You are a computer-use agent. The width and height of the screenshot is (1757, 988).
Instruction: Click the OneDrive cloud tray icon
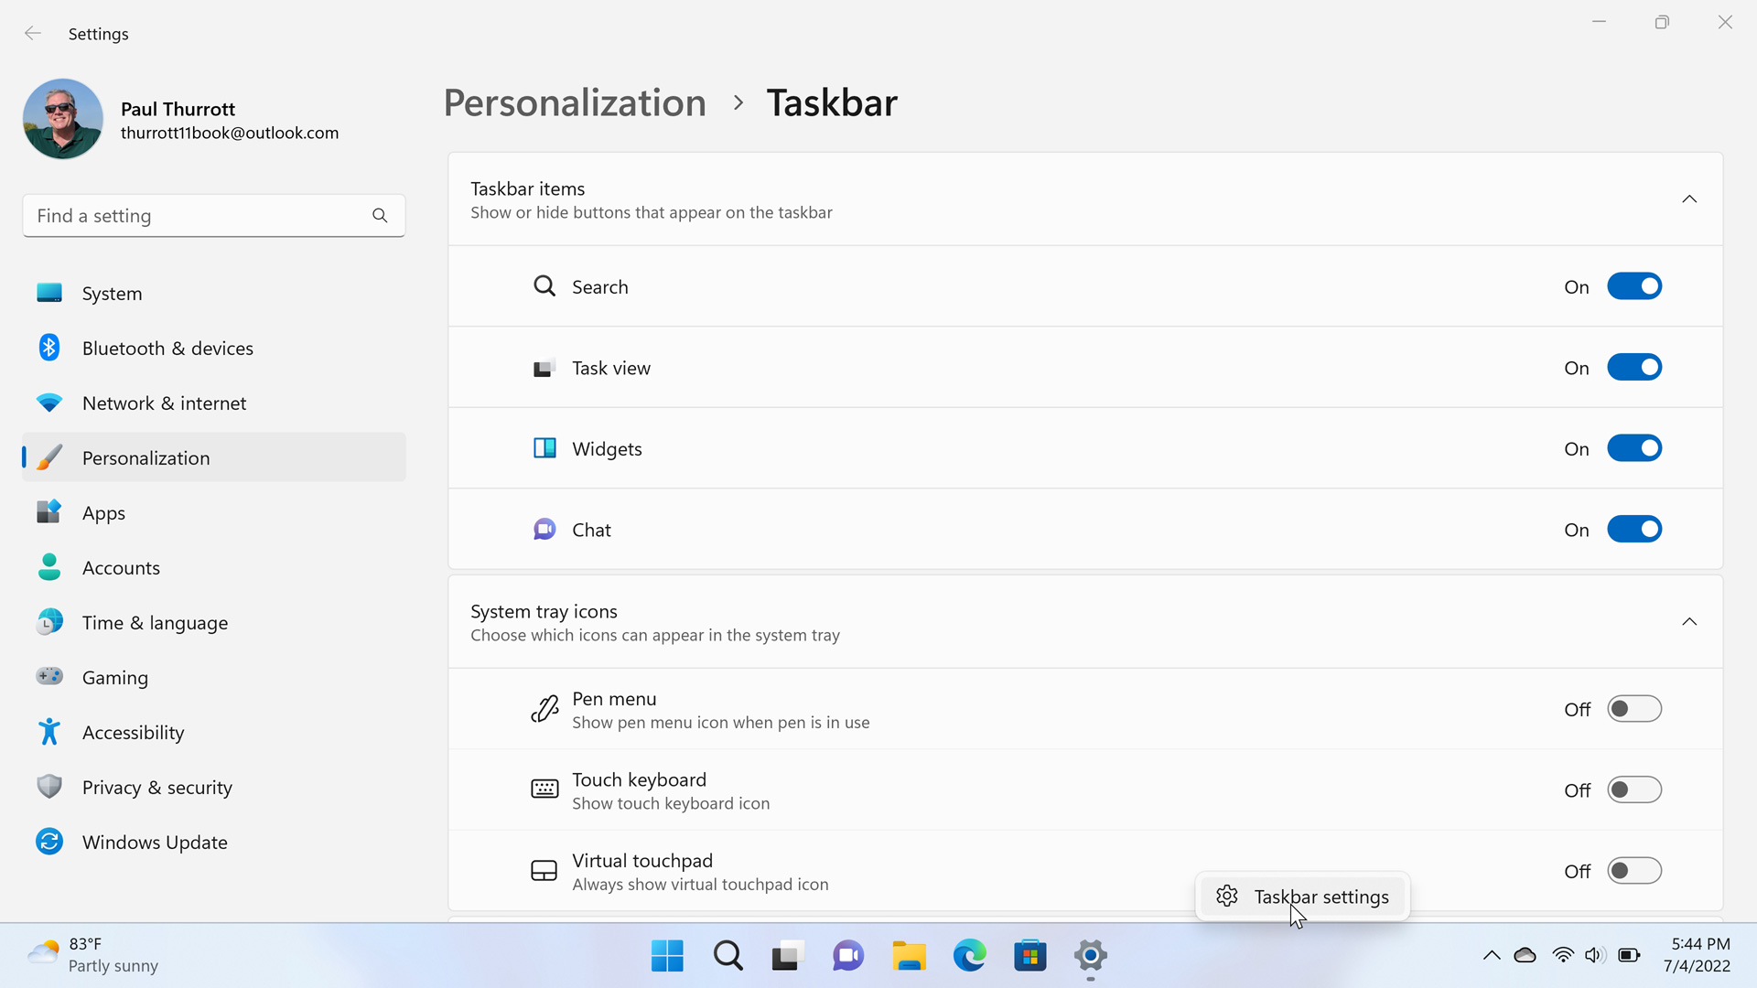[1525, 955]
